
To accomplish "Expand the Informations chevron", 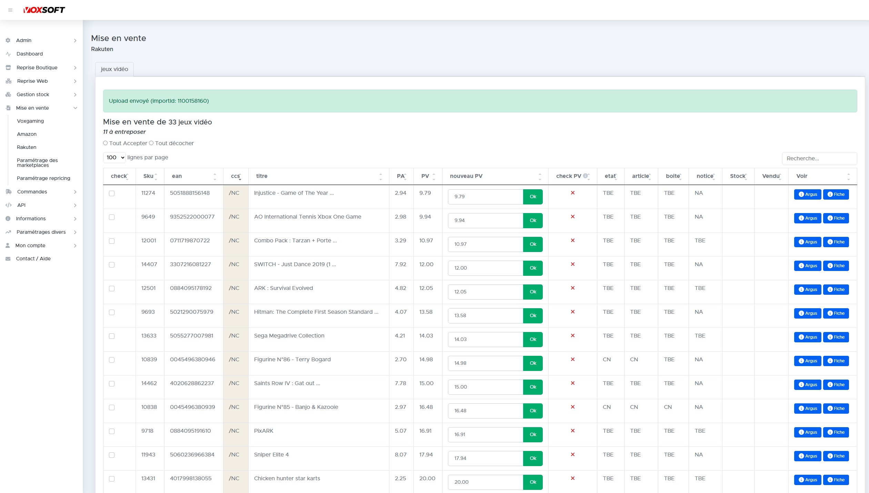I will (75, 219).
